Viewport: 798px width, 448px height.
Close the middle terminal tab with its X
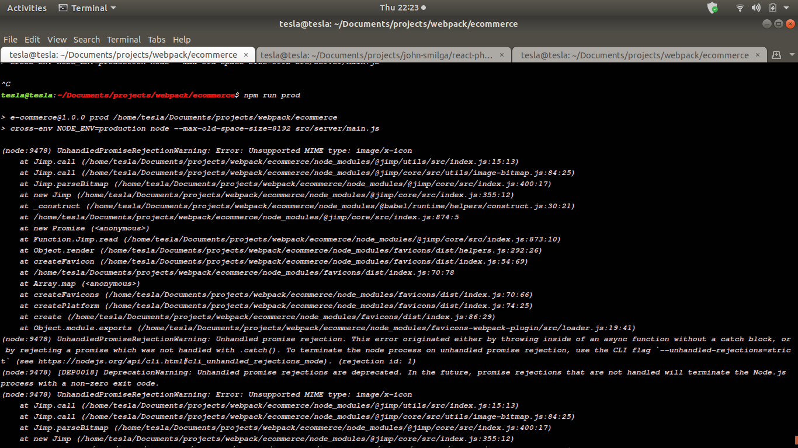click(x=501, y=54)
